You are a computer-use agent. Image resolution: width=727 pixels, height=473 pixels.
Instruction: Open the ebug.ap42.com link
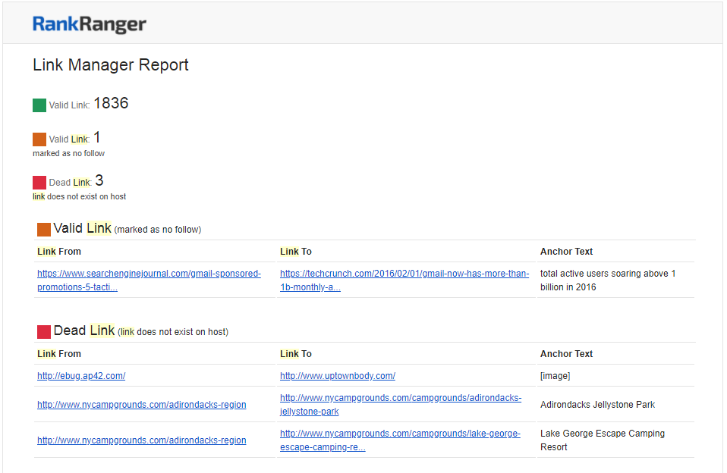[x=81, y=376]
